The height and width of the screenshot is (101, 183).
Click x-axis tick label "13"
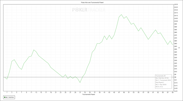pyautogui.click(x=36, y=92)
